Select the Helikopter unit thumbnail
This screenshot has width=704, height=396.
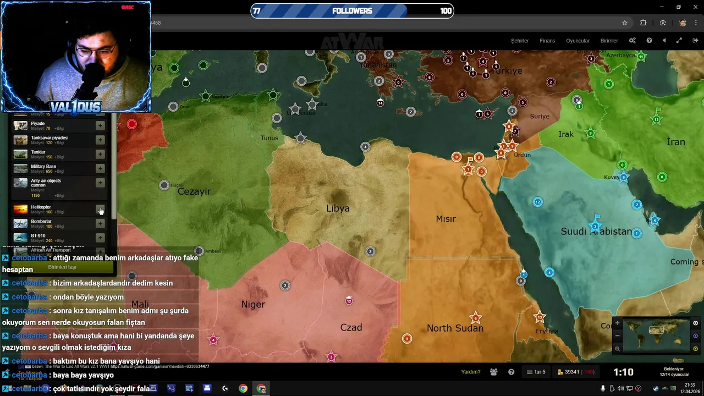point(20,209)
